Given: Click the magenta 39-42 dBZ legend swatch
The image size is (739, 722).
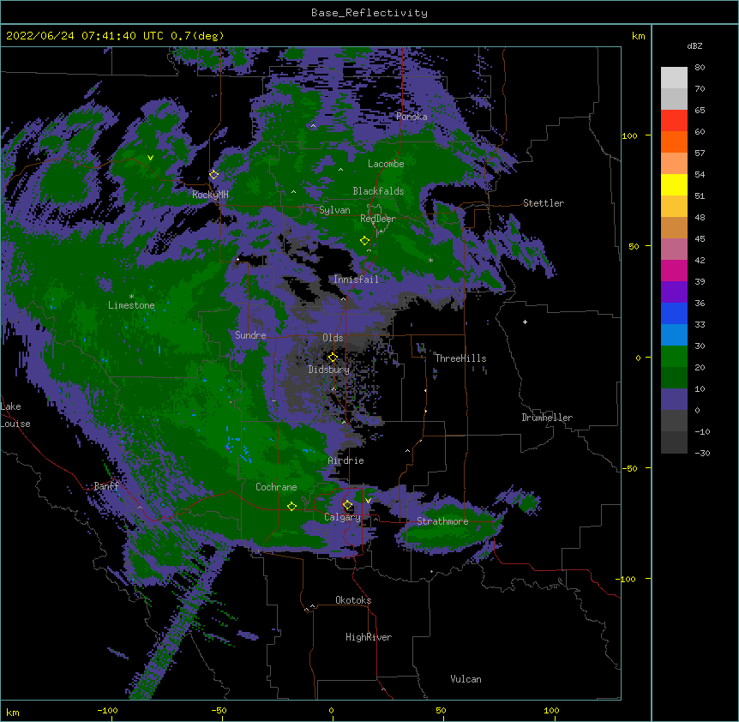Looking at the screenshot, I should click(x=674, y=271).
